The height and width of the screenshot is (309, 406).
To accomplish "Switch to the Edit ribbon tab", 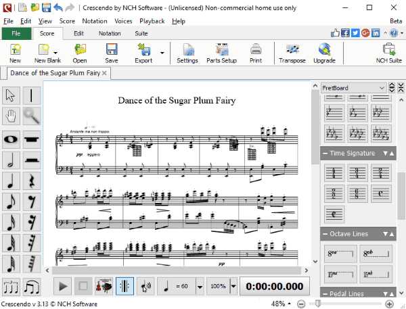I will coord(78,33).
